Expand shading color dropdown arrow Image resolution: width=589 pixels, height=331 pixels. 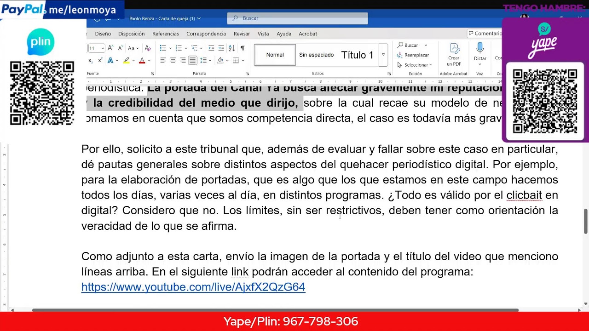[227, 61]
